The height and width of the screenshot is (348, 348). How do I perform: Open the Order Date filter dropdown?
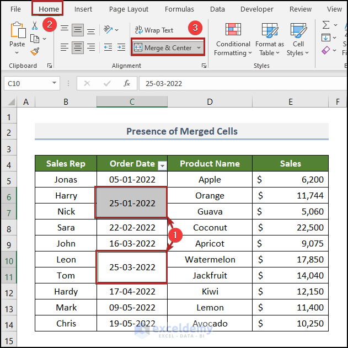(x=162, y=164)
